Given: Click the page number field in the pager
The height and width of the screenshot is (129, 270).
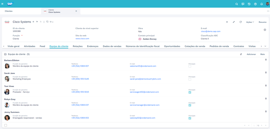Looking at the screenshot, I should pos(254,125).
